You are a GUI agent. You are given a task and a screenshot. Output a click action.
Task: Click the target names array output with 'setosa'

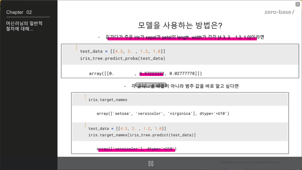(x=163, y=114)
